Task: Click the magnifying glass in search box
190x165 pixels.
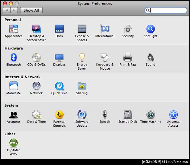Action: (148, 10)
